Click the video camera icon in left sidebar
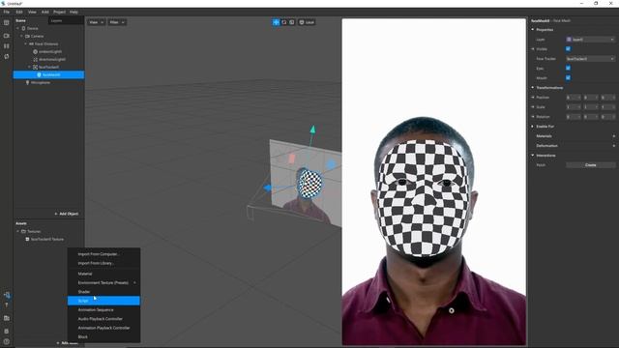Image resolution: width=619 pixels, height=348 pixels. (x=7, y=36)
